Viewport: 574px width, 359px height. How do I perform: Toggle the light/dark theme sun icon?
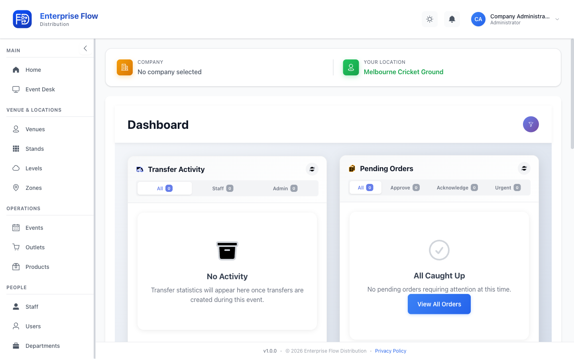point(430,19)
